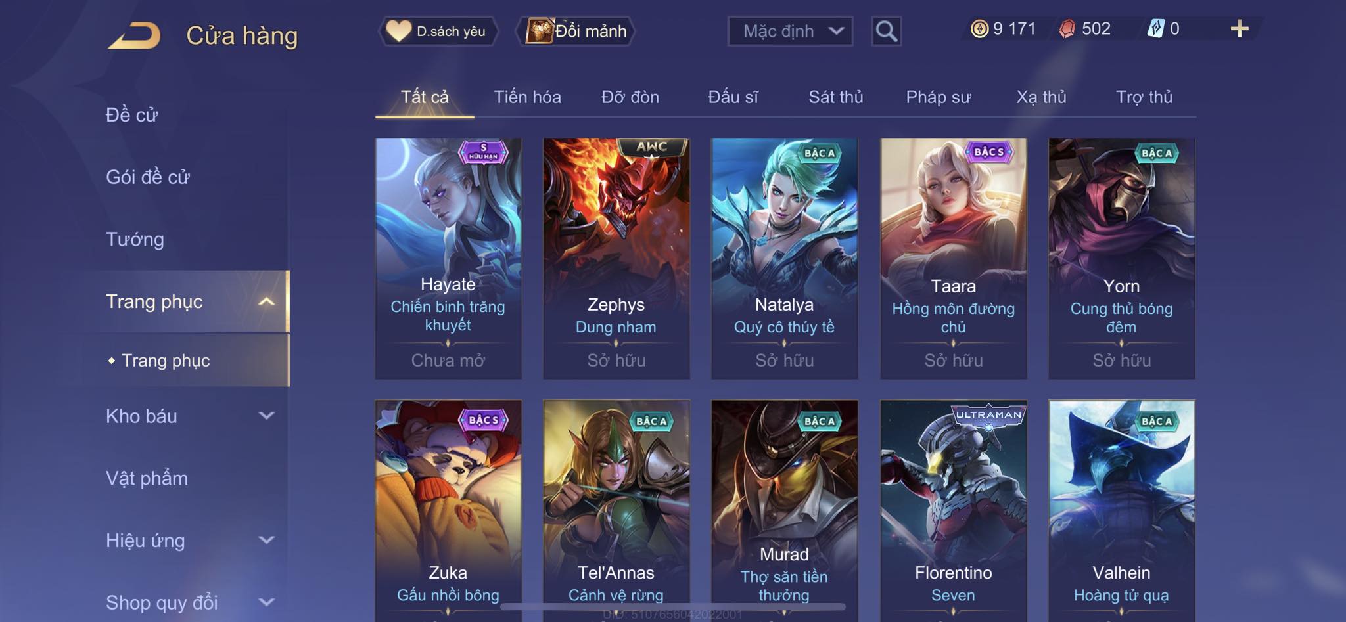Select the Hayate Chiến binh trăng khuyết skin
1346x622 pixels.
point(448,258)
